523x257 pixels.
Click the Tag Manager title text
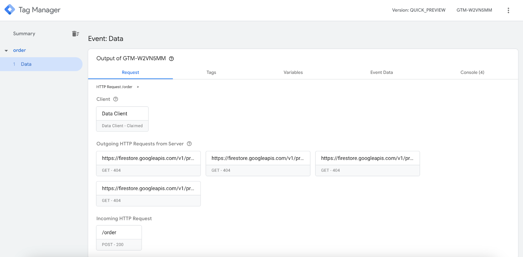click(x=40, y=10)
